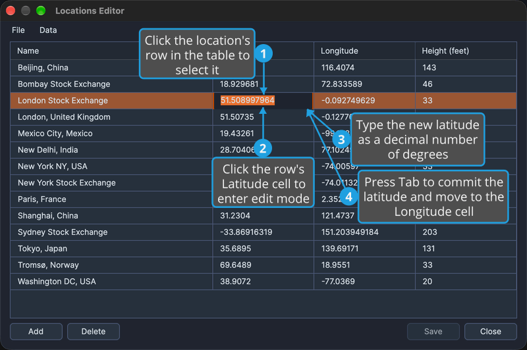This screenshot has width=527, height=350.
Task: Select the Bombay Stock Exchange name cell
Action: point(111,84)
